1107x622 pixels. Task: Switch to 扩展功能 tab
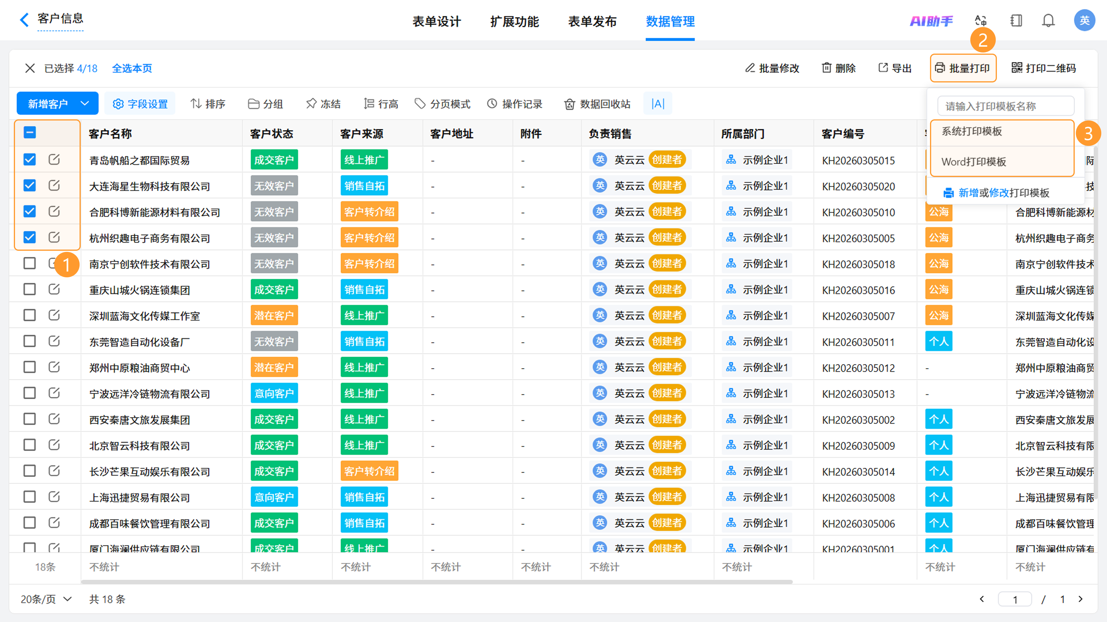tap(514, 22)
